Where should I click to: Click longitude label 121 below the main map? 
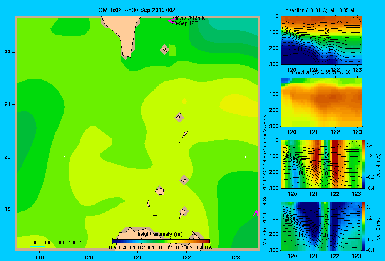click(x=137, y=257)
